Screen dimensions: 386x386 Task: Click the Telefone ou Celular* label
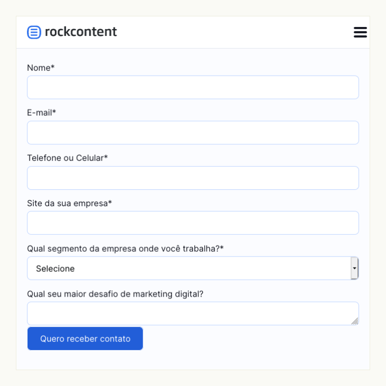[x=67, y=158]
